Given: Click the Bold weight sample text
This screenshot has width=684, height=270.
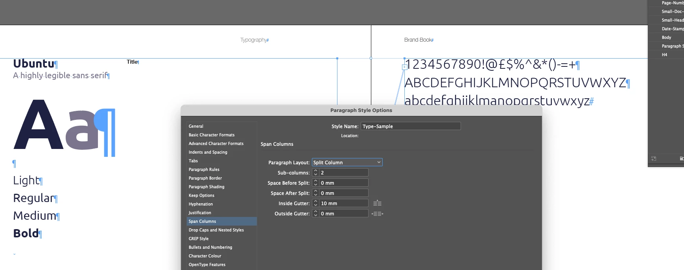Looking at the screenshot, I should (26, 233).
